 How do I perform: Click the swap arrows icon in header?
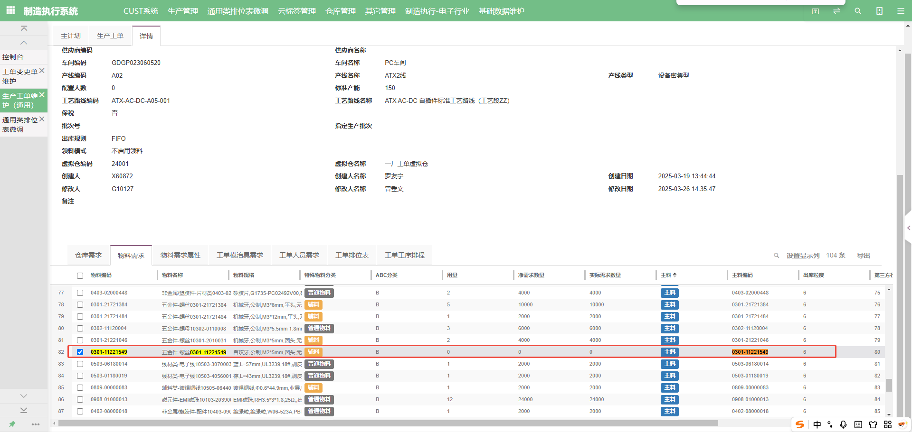point(836,11)
